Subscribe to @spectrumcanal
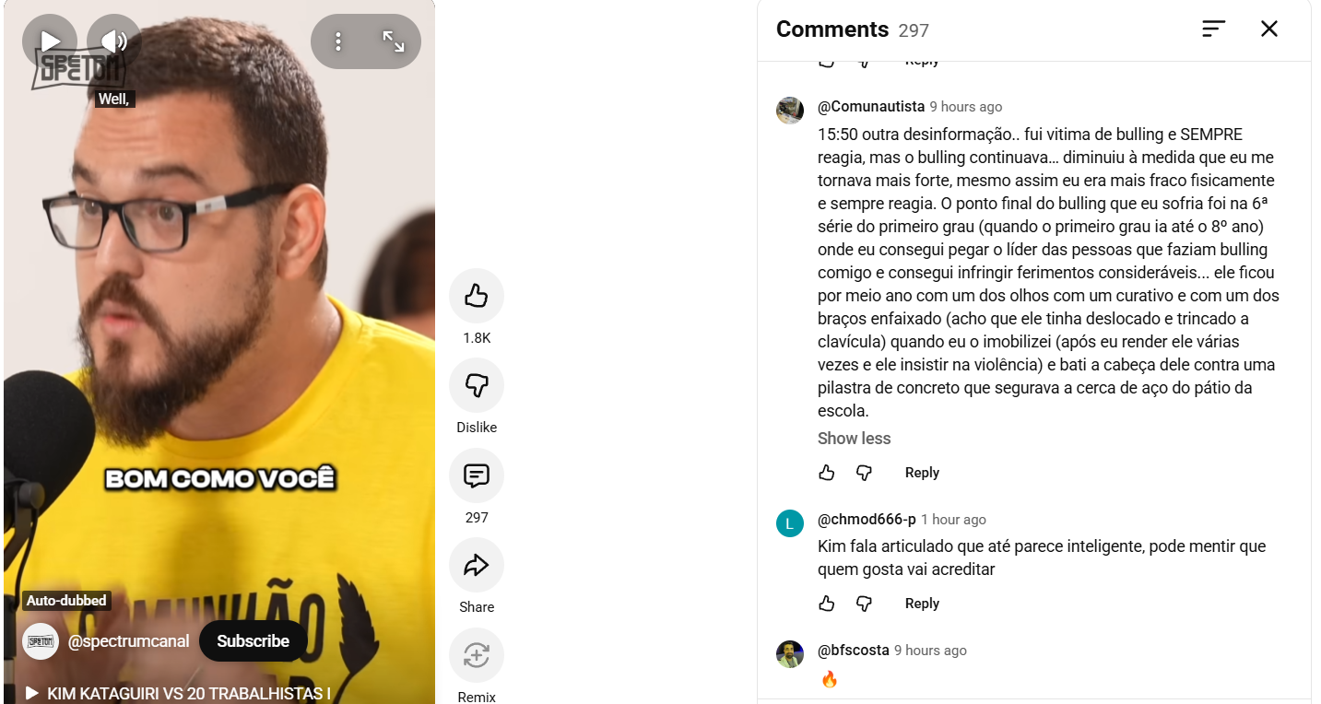This screenshot has width=1321, height=704. (254, 641)
